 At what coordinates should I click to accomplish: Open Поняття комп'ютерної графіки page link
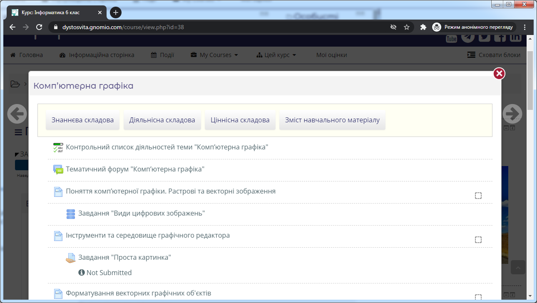pyautogui.click(x=171, y=191)
